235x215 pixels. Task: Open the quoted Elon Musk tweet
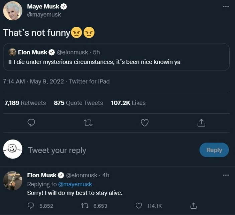(116, 57)
